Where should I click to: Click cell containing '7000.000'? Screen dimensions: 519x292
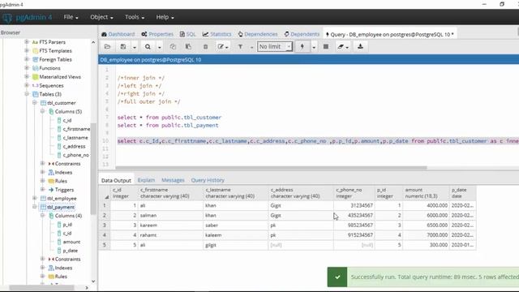point(426,235)
